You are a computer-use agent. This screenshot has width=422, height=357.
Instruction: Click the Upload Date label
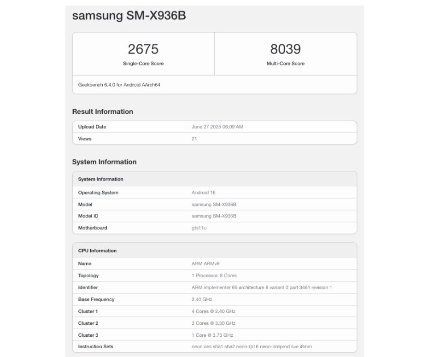[92, 127]
